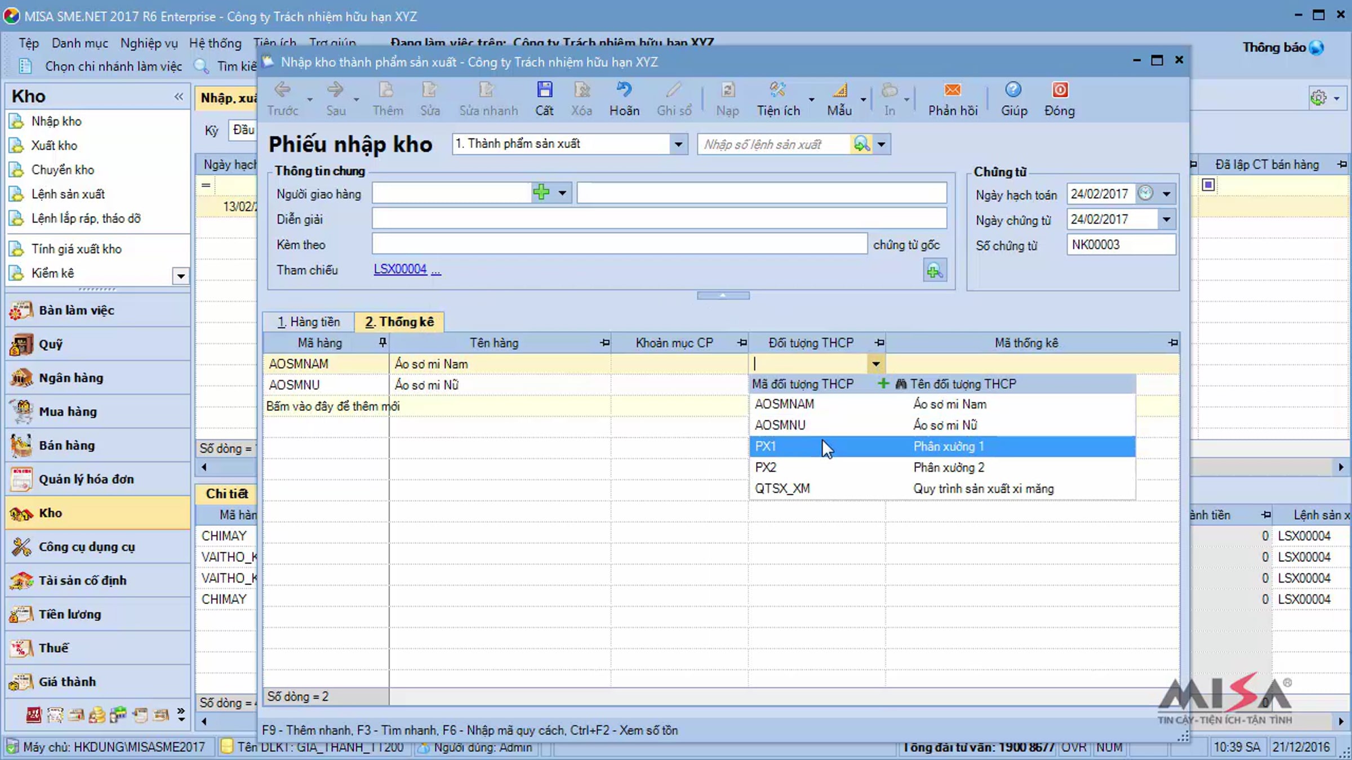Open the Ngân hàng module

click(x=98, y=378)
